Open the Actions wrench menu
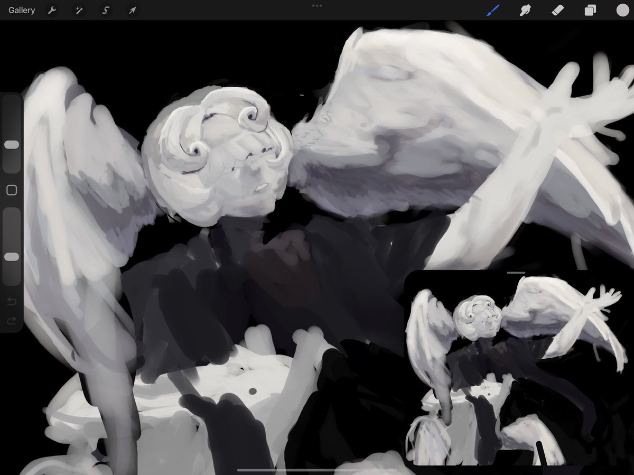Screen dimensions: 634x475 tap(52, 10)
